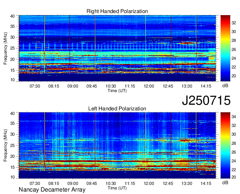The width and height of the screenshot is (240, 194).
Task: Click the 08:15 tick label of the bottom plot
Action: tap(54, 183)
